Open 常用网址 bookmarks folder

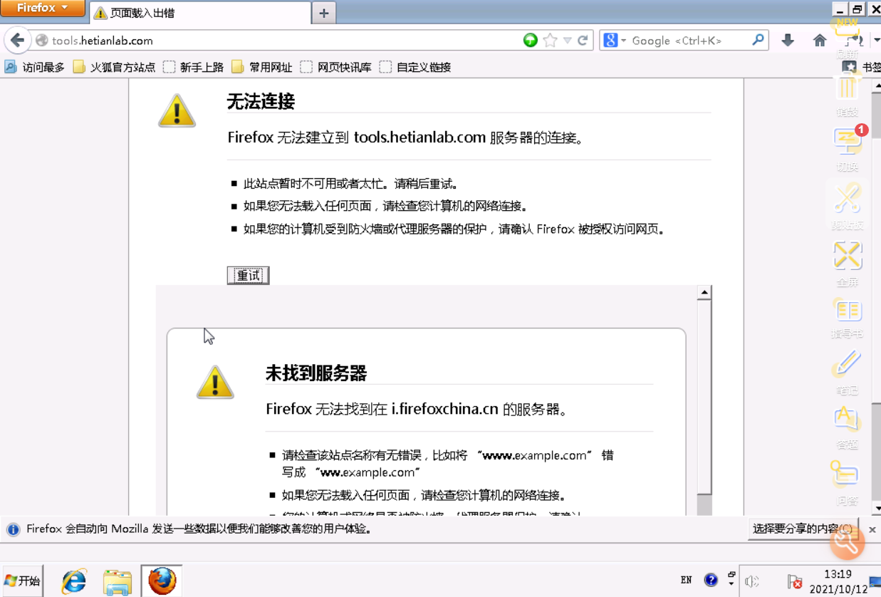tap(261, 67)
